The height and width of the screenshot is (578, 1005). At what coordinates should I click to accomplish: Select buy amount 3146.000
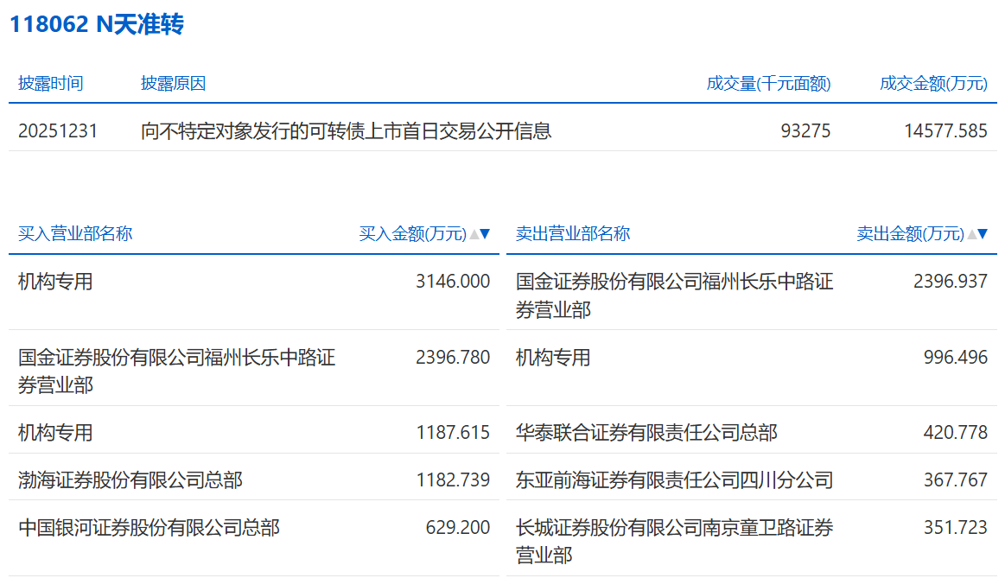pos(453,282)
